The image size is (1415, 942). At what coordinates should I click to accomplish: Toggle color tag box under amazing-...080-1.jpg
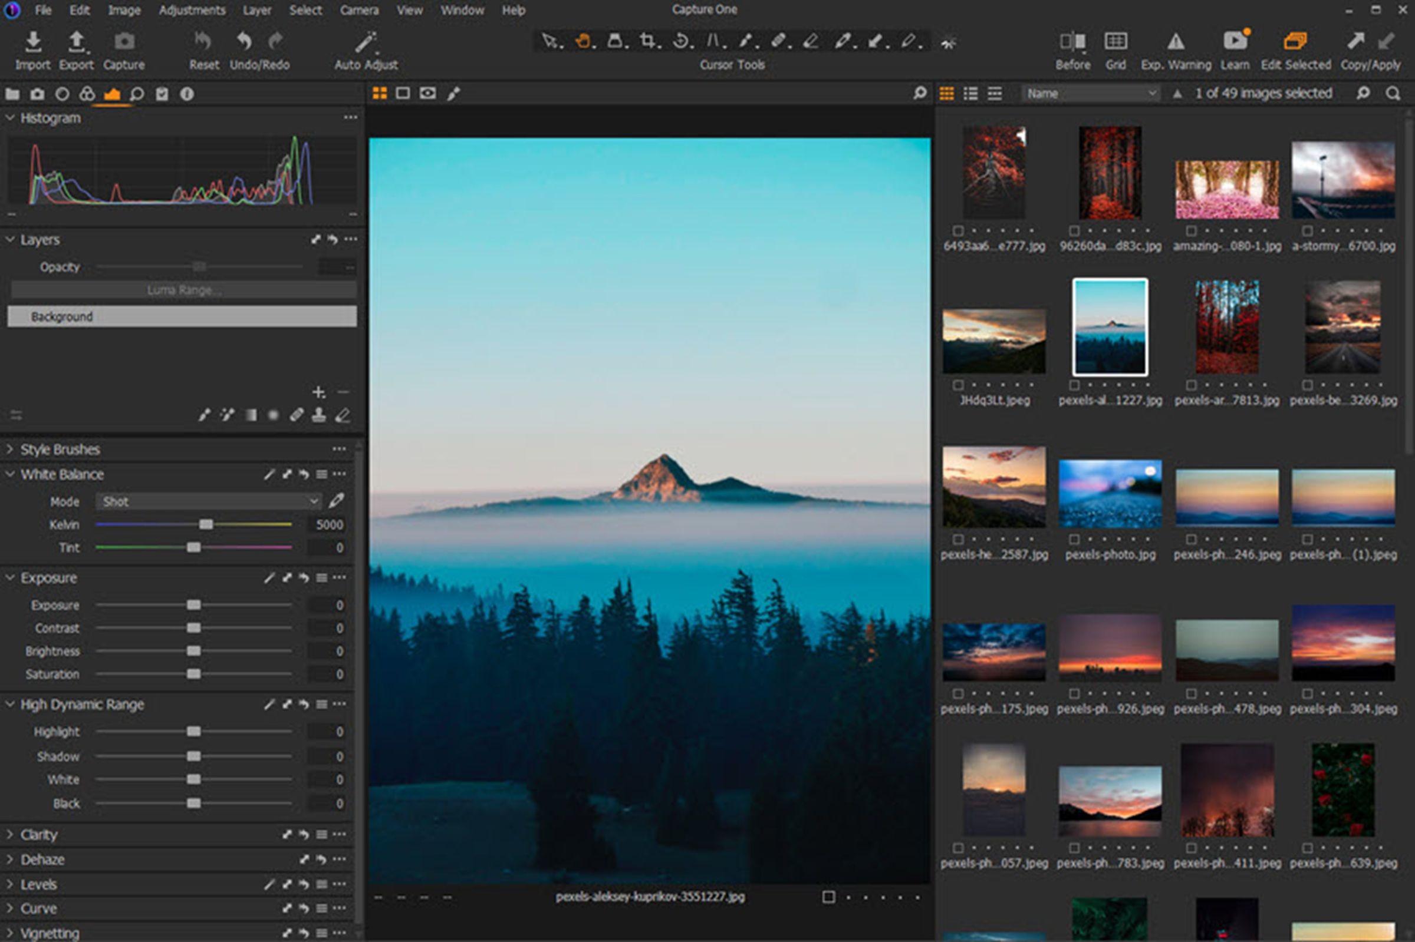tap(1191, 231)
